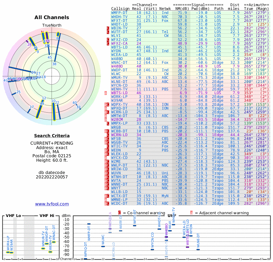Select the W39AR callsign in the table
This screenshot has height=262, width=273.
(117, 100)
